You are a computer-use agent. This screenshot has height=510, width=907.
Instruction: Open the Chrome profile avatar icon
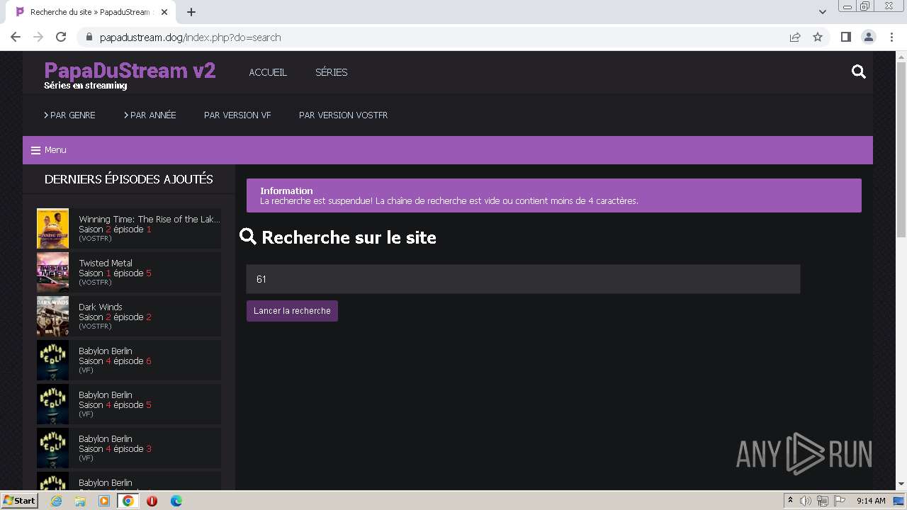(868, 37)
